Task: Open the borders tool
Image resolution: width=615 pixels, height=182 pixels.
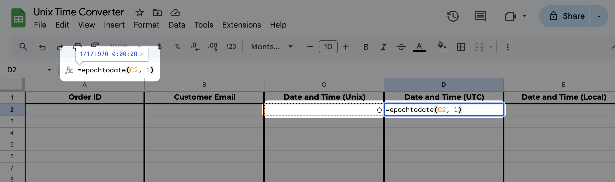Action: [x=461, y=47]
